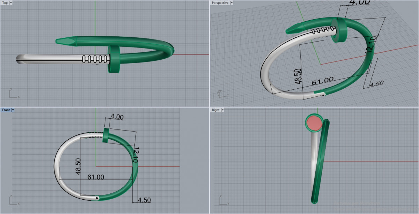The width and height of the screenshot is (419, 214).
Task: Click the Perspective viewport title label
Action: pyautogui.click(x=220, y=2)
